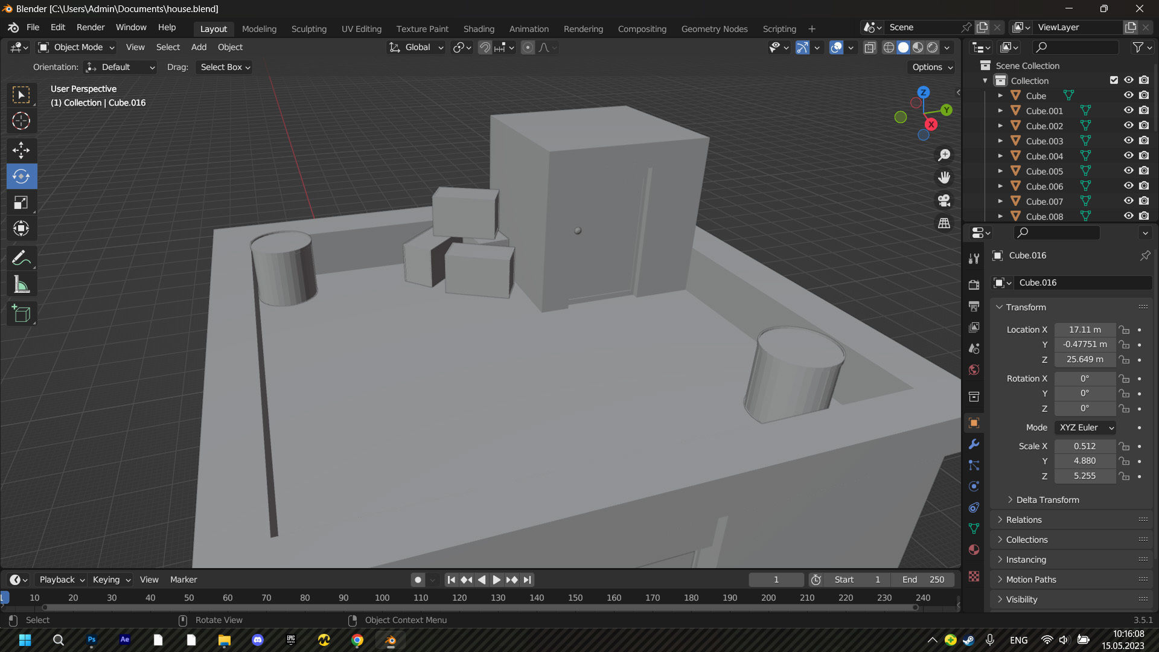Viewport: 1159px width, 652px height.
Task: Disable Cube.001 for rendering
Action: click(1144, 110)
